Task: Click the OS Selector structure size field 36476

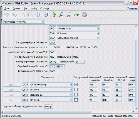Action: point(54,62)
